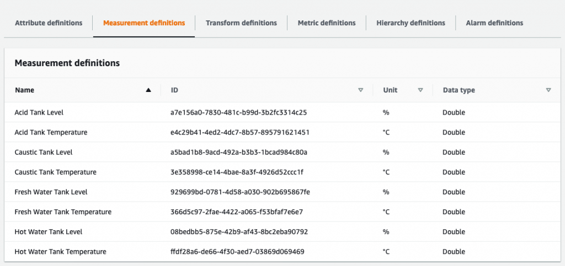The image size is (565, 266).
Task: Open Hierarchy definitions tab
Action: (x=411, y=23)
